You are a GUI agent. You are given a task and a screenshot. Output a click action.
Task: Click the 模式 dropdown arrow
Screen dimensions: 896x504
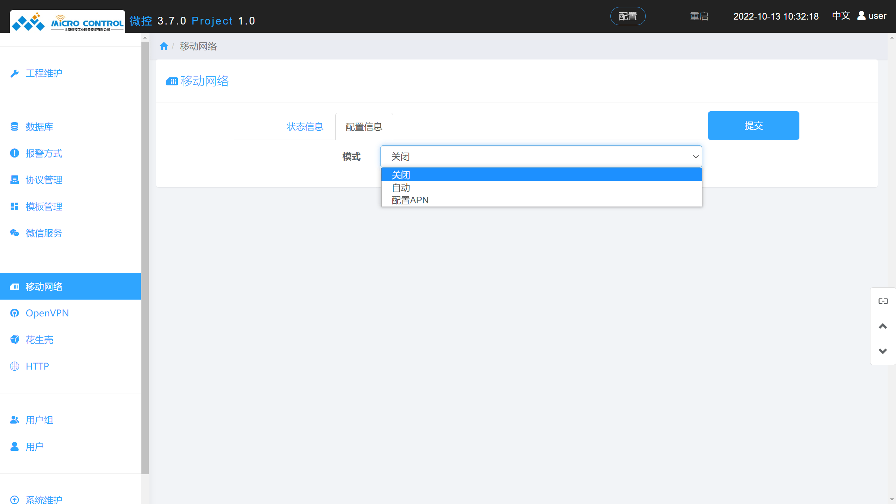pos(695,156)
